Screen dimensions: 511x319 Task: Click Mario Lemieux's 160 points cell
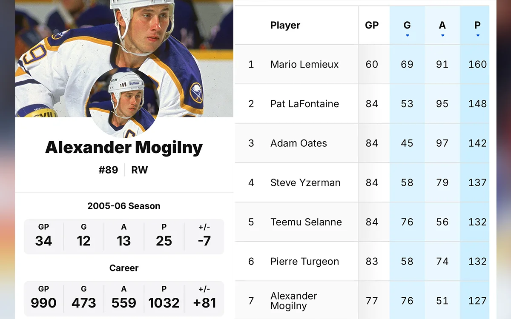click(x=477, y=65)
